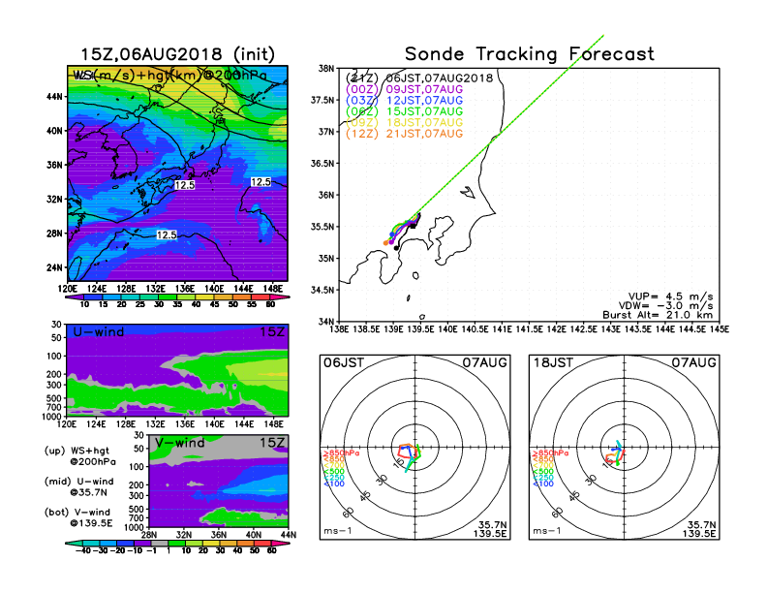Click the '60' ring label in 06JST hodograph
Image resolution: width=767 pixels, height=593 pixels.
tap(349, 513)
